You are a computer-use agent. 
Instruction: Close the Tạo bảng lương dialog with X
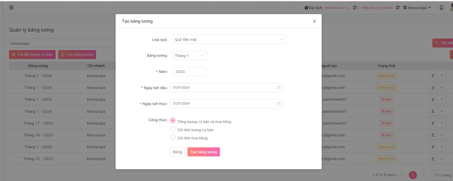point(314,21)
